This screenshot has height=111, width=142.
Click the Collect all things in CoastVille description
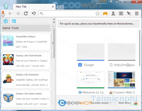coord(31,44)
